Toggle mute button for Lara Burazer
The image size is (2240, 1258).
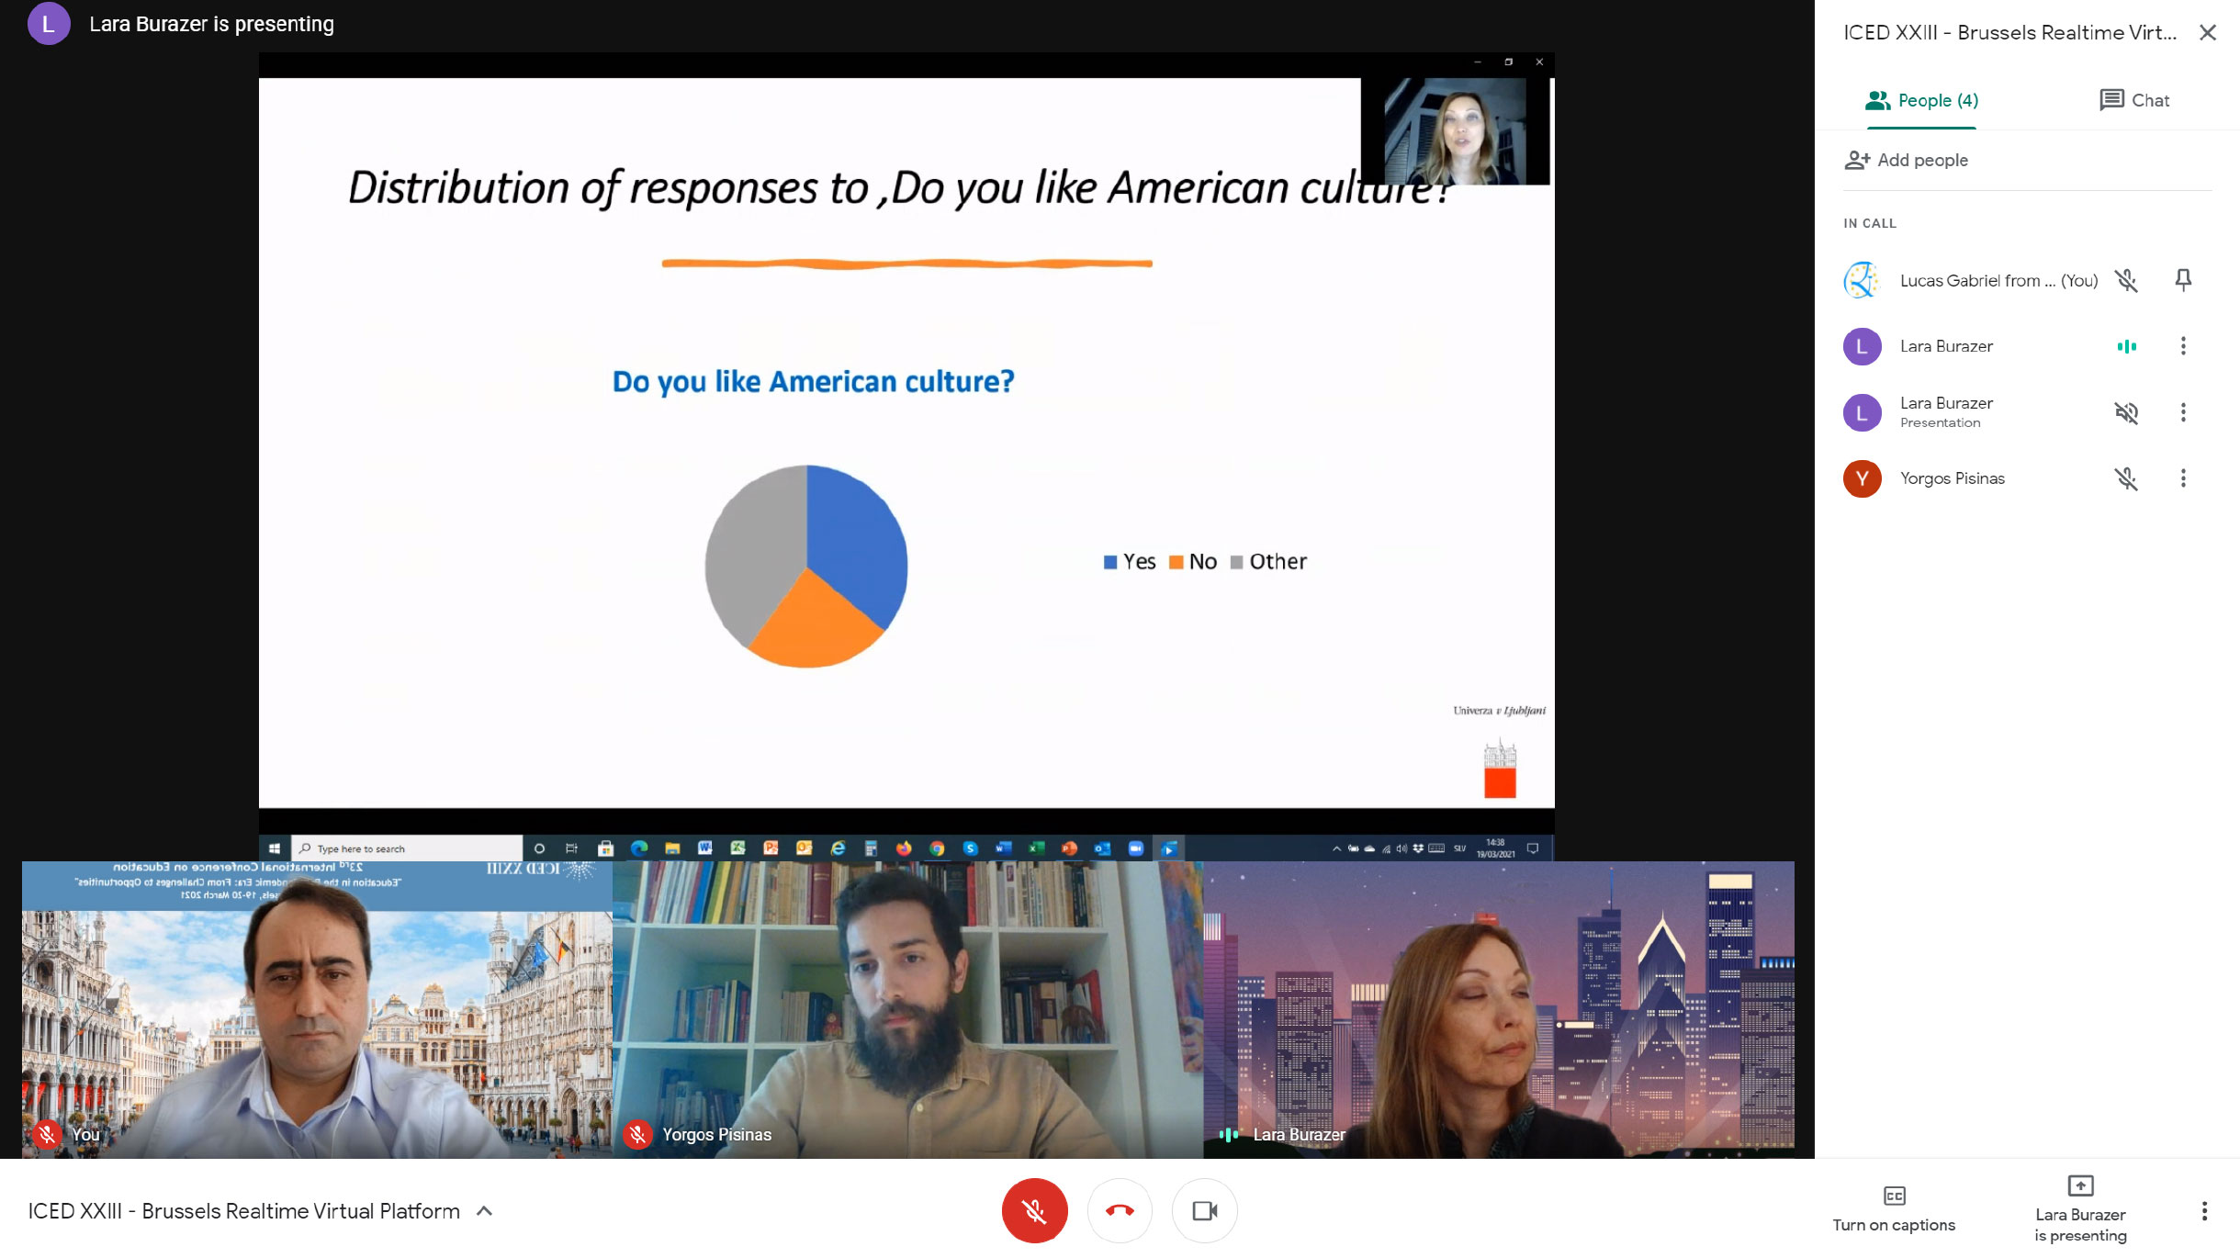click(2126, 346)
